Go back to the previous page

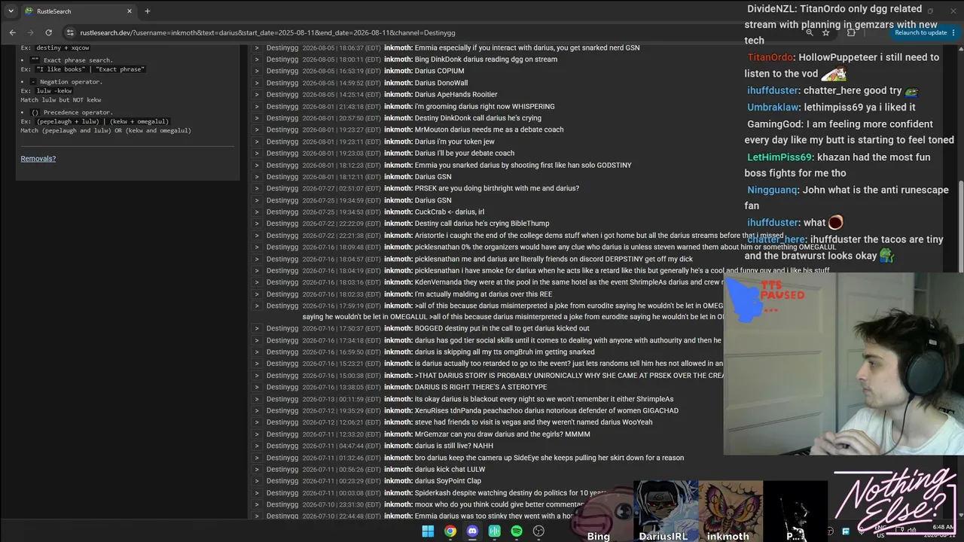(x=13, y=32)
